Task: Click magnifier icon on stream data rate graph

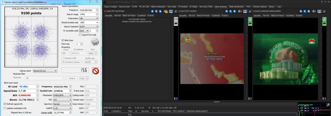Action: point(328,105)
